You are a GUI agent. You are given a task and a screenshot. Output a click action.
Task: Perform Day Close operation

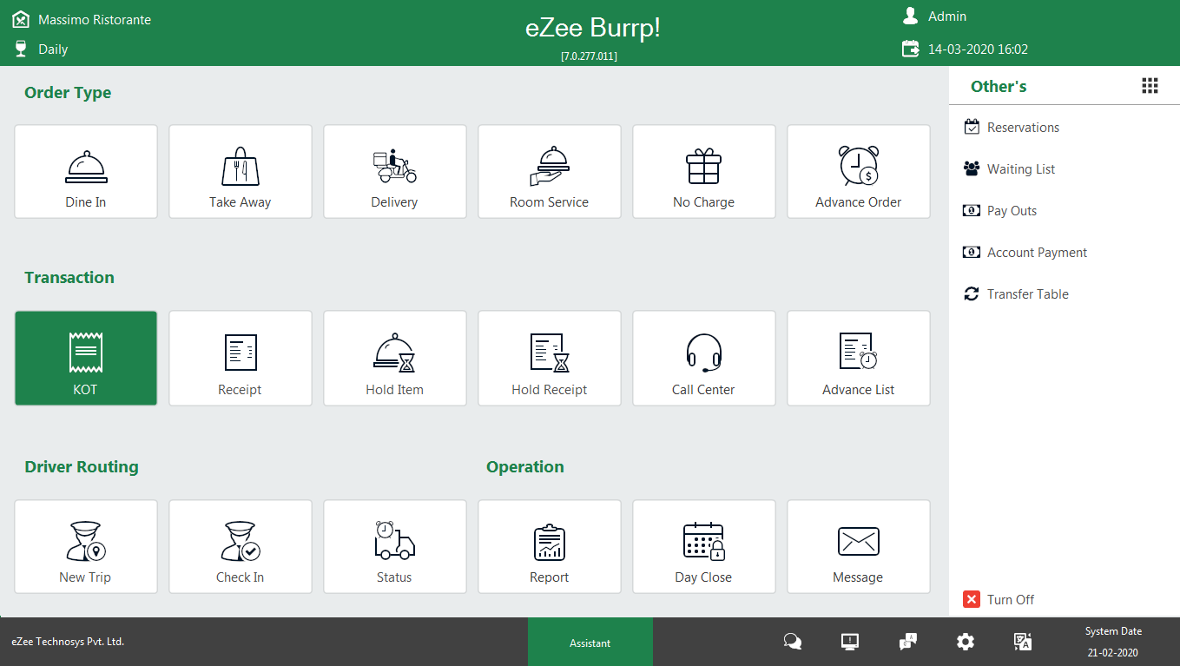(x=704, y=546)
